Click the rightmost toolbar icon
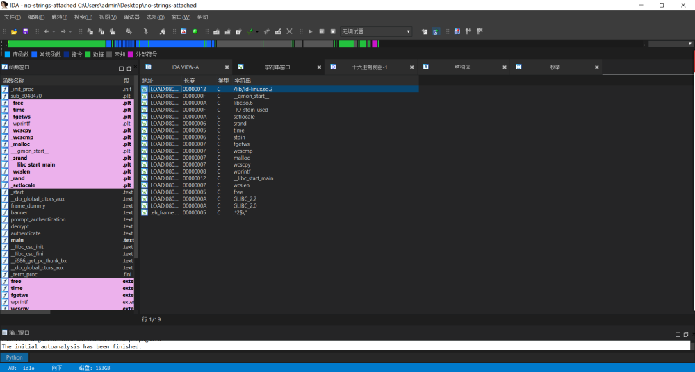The width and height of the screenshot is (695, 372). (x=480, y=31)
